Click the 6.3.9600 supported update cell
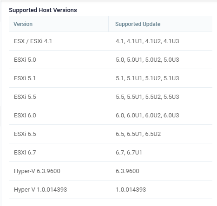Viewport: 217px width, 206px height. click(160, 171)
